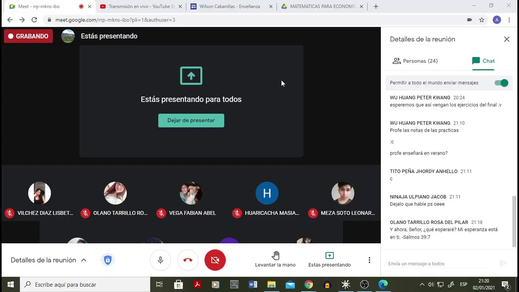Screen dimensions: 519x292
Task: Open the Chrome three-dot menu
Action: [x=509, y=20]
